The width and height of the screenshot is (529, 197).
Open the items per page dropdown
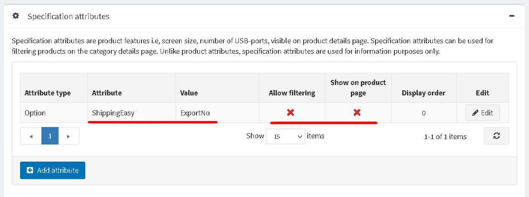point(286,136)
